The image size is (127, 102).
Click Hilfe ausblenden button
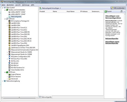118,8
